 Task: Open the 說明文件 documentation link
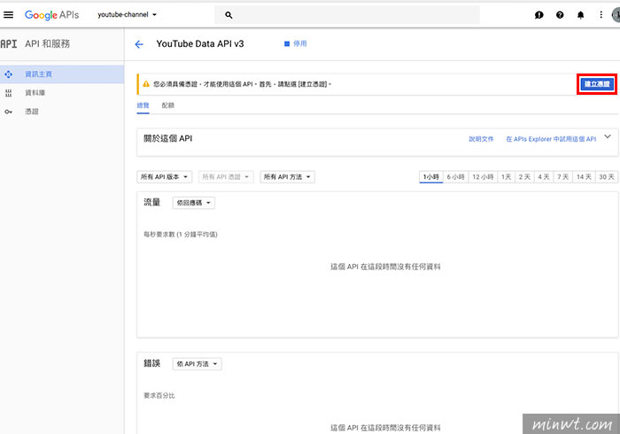coord(481,139)
